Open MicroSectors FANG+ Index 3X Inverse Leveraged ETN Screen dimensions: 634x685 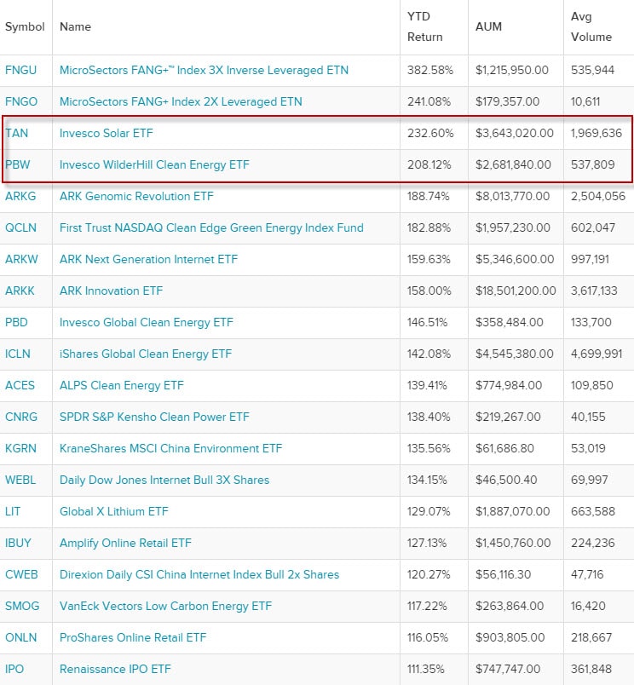(x=204, y=71)
